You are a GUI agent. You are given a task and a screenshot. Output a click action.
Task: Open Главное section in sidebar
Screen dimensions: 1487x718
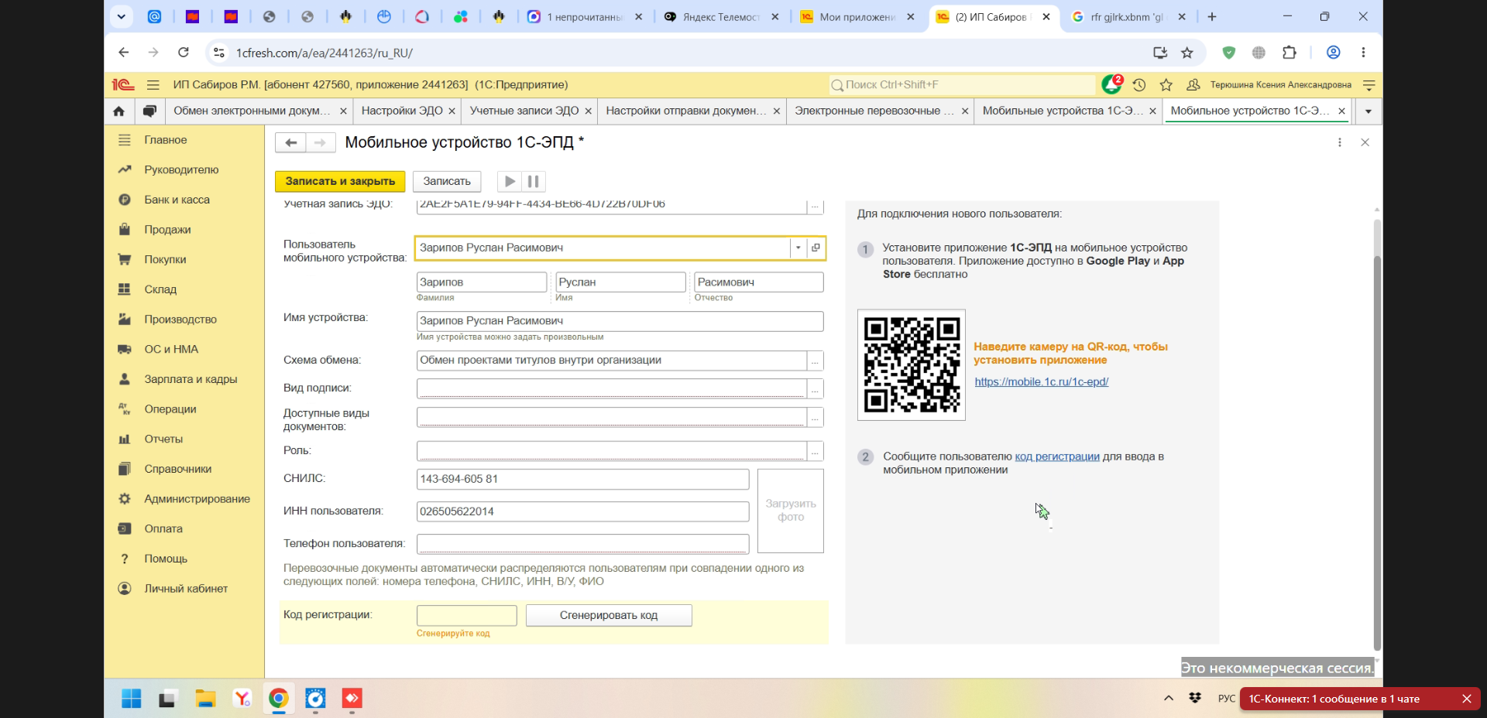(184, 140)
